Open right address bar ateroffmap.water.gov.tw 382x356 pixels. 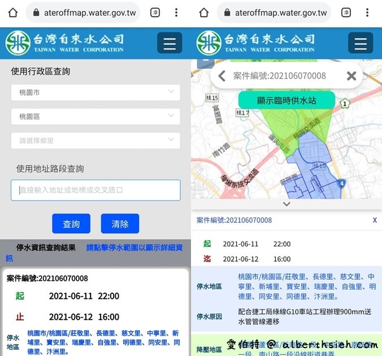pyautogui.click(x=274, y=12)
